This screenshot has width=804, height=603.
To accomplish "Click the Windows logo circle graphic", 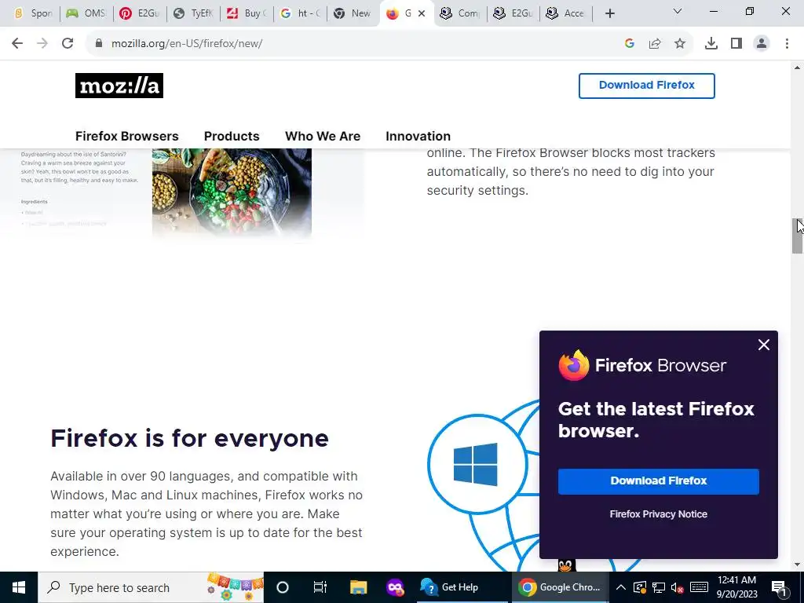I will pos(477,463).
